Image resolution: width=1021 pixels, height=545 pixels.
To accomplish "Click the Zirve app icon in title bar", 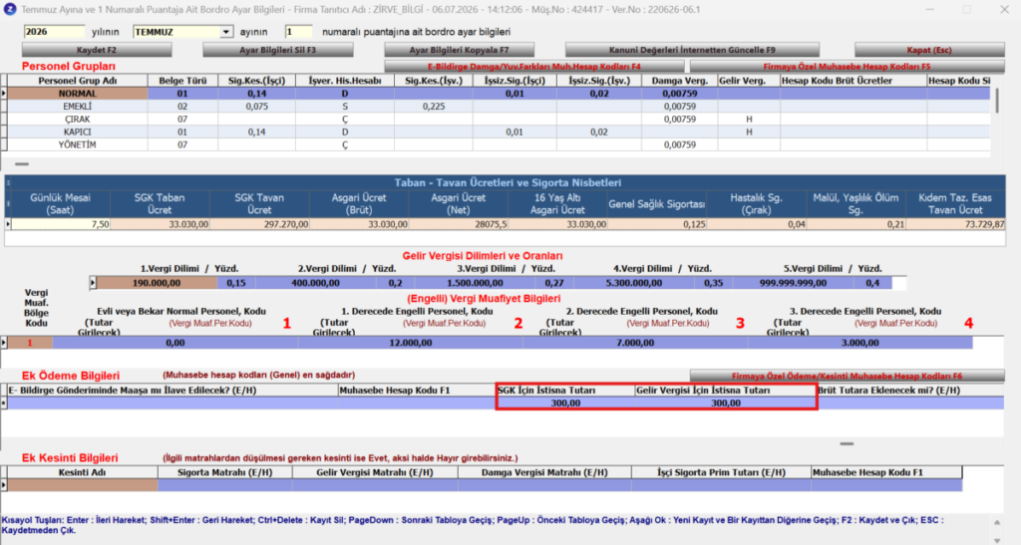I will (x=10, y=10).
